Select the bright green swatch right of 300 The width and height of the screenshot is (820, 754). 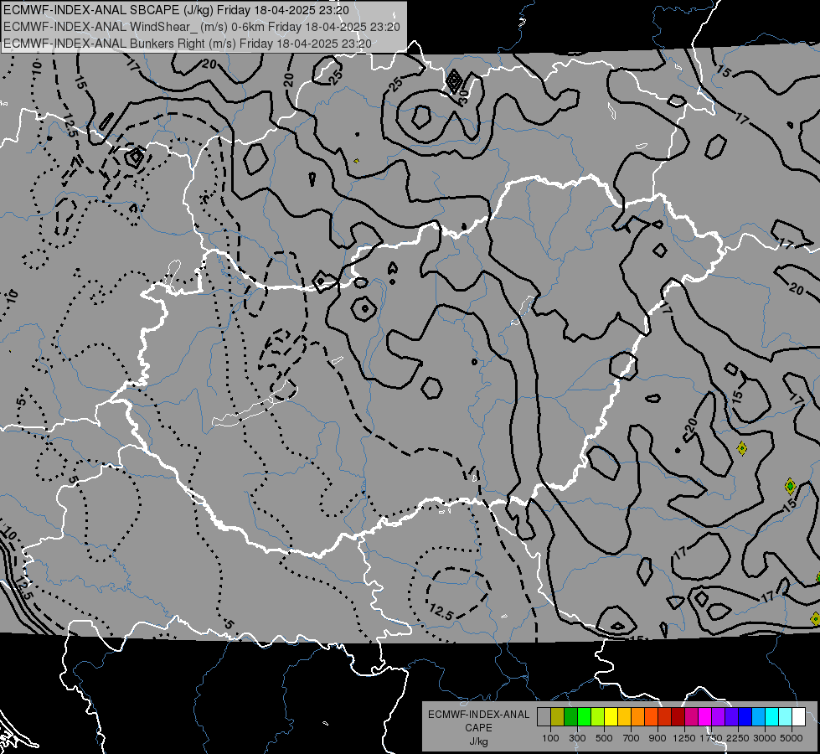(x=584, y=717)
